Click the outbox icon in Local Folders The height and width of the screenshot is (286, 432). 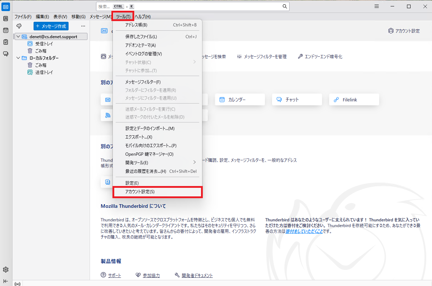point(30,72)
